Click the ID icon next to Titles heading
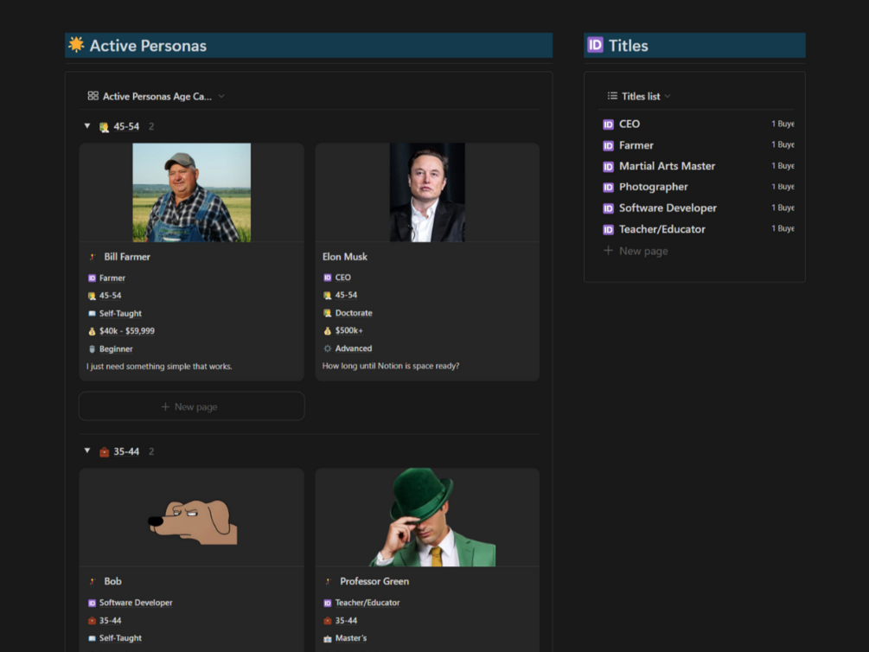 [x=595, y=45]
